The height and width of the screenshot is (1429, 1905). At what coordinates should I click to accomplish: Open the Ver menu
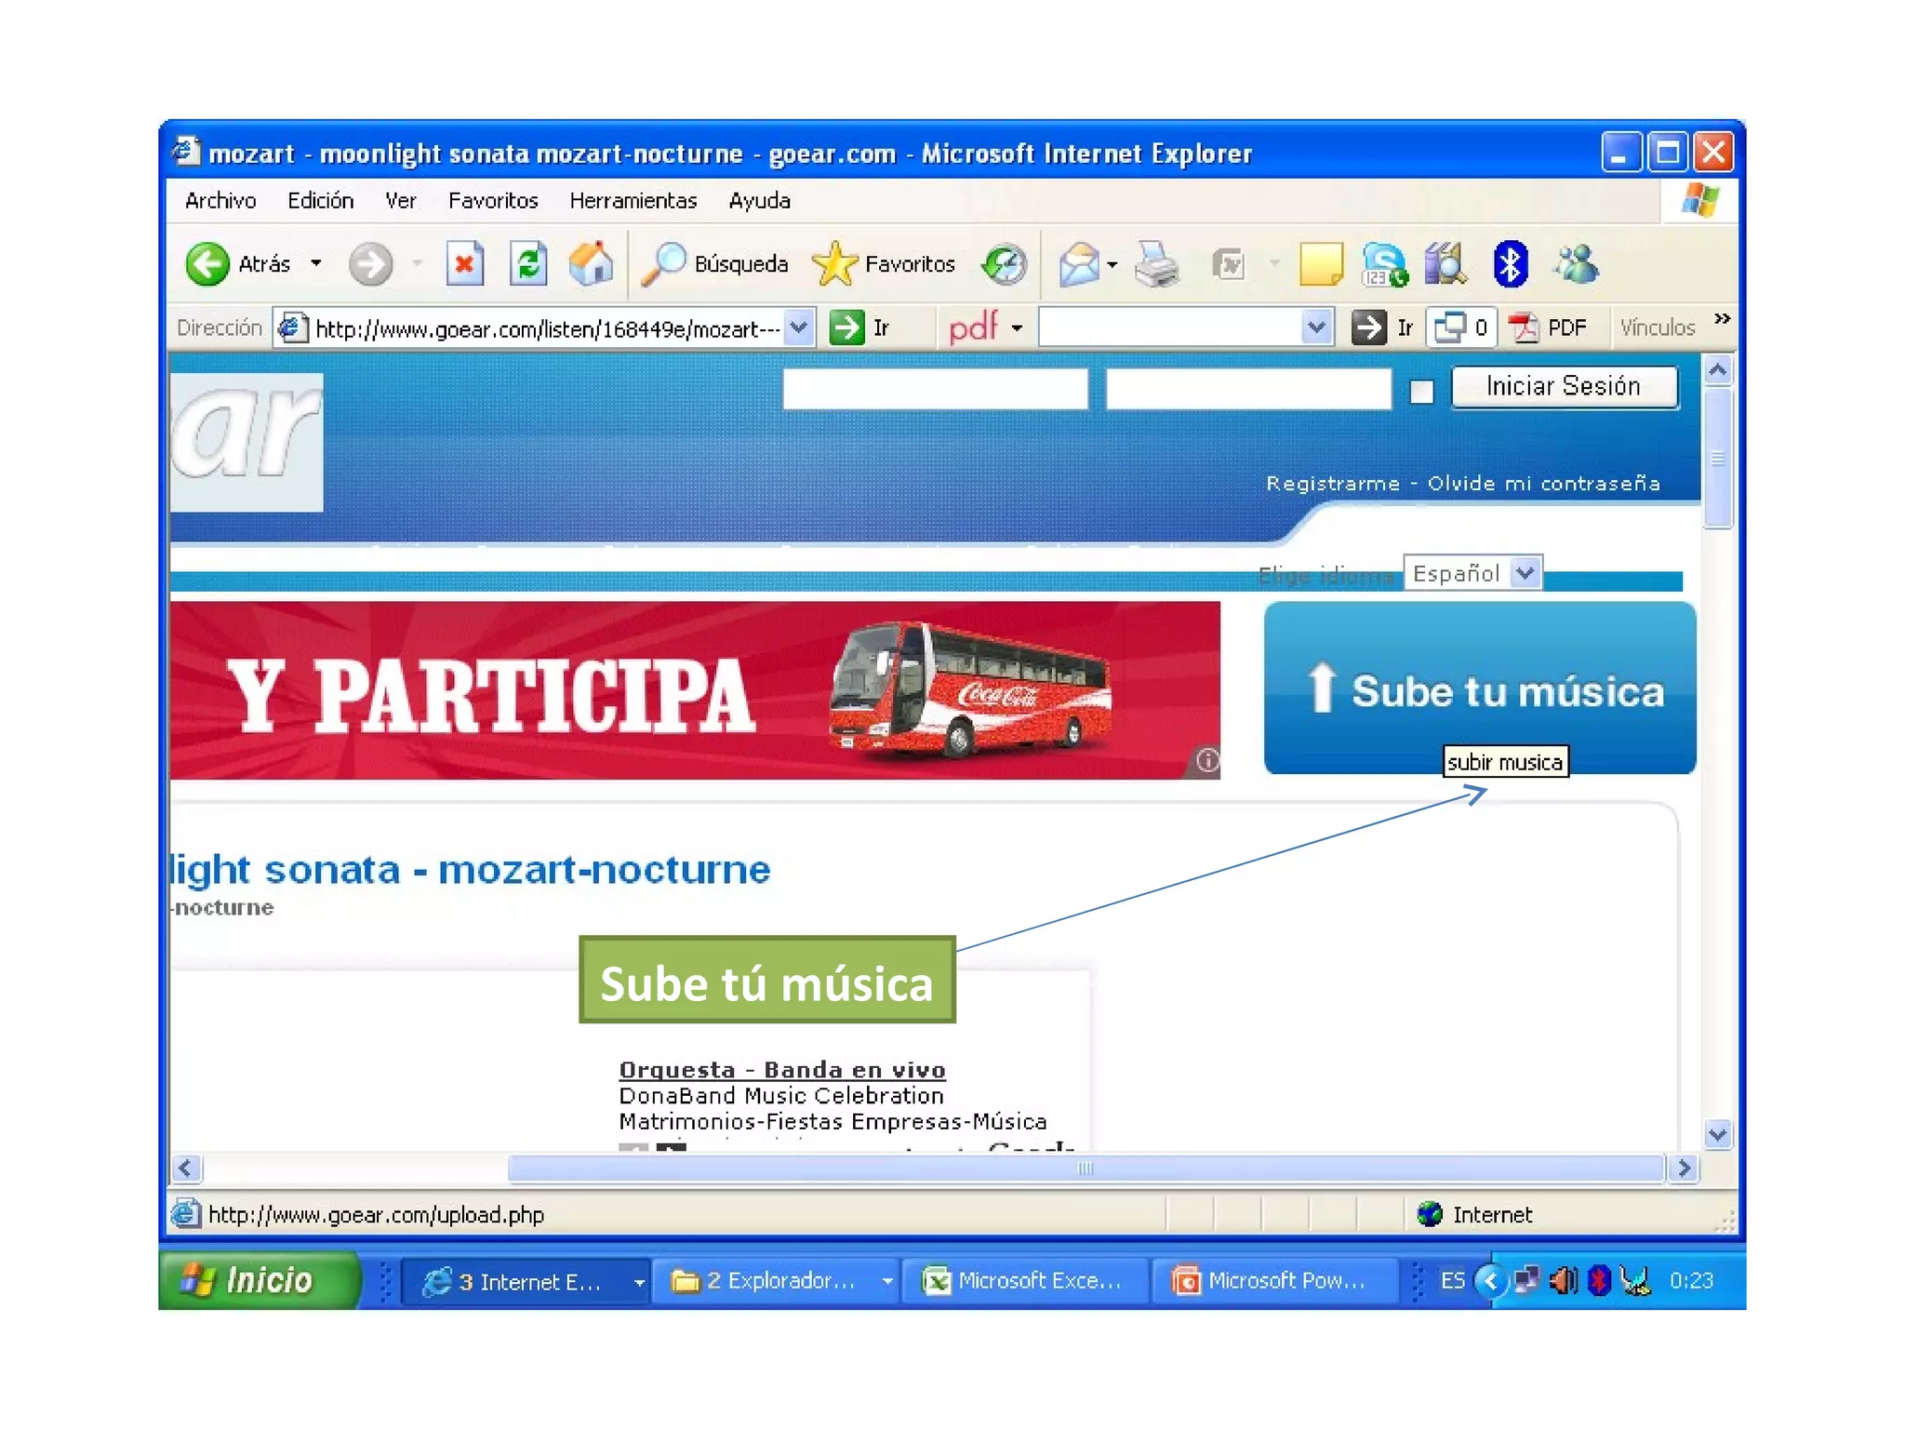[401, 201]
